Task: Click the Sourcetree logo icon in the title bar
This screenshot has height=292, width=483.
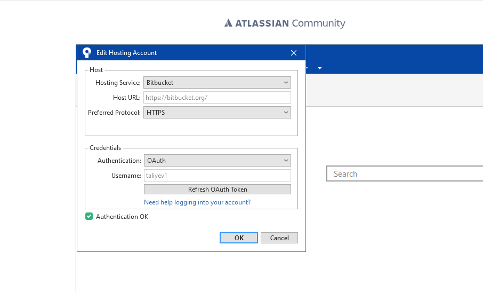Action: 87,53
